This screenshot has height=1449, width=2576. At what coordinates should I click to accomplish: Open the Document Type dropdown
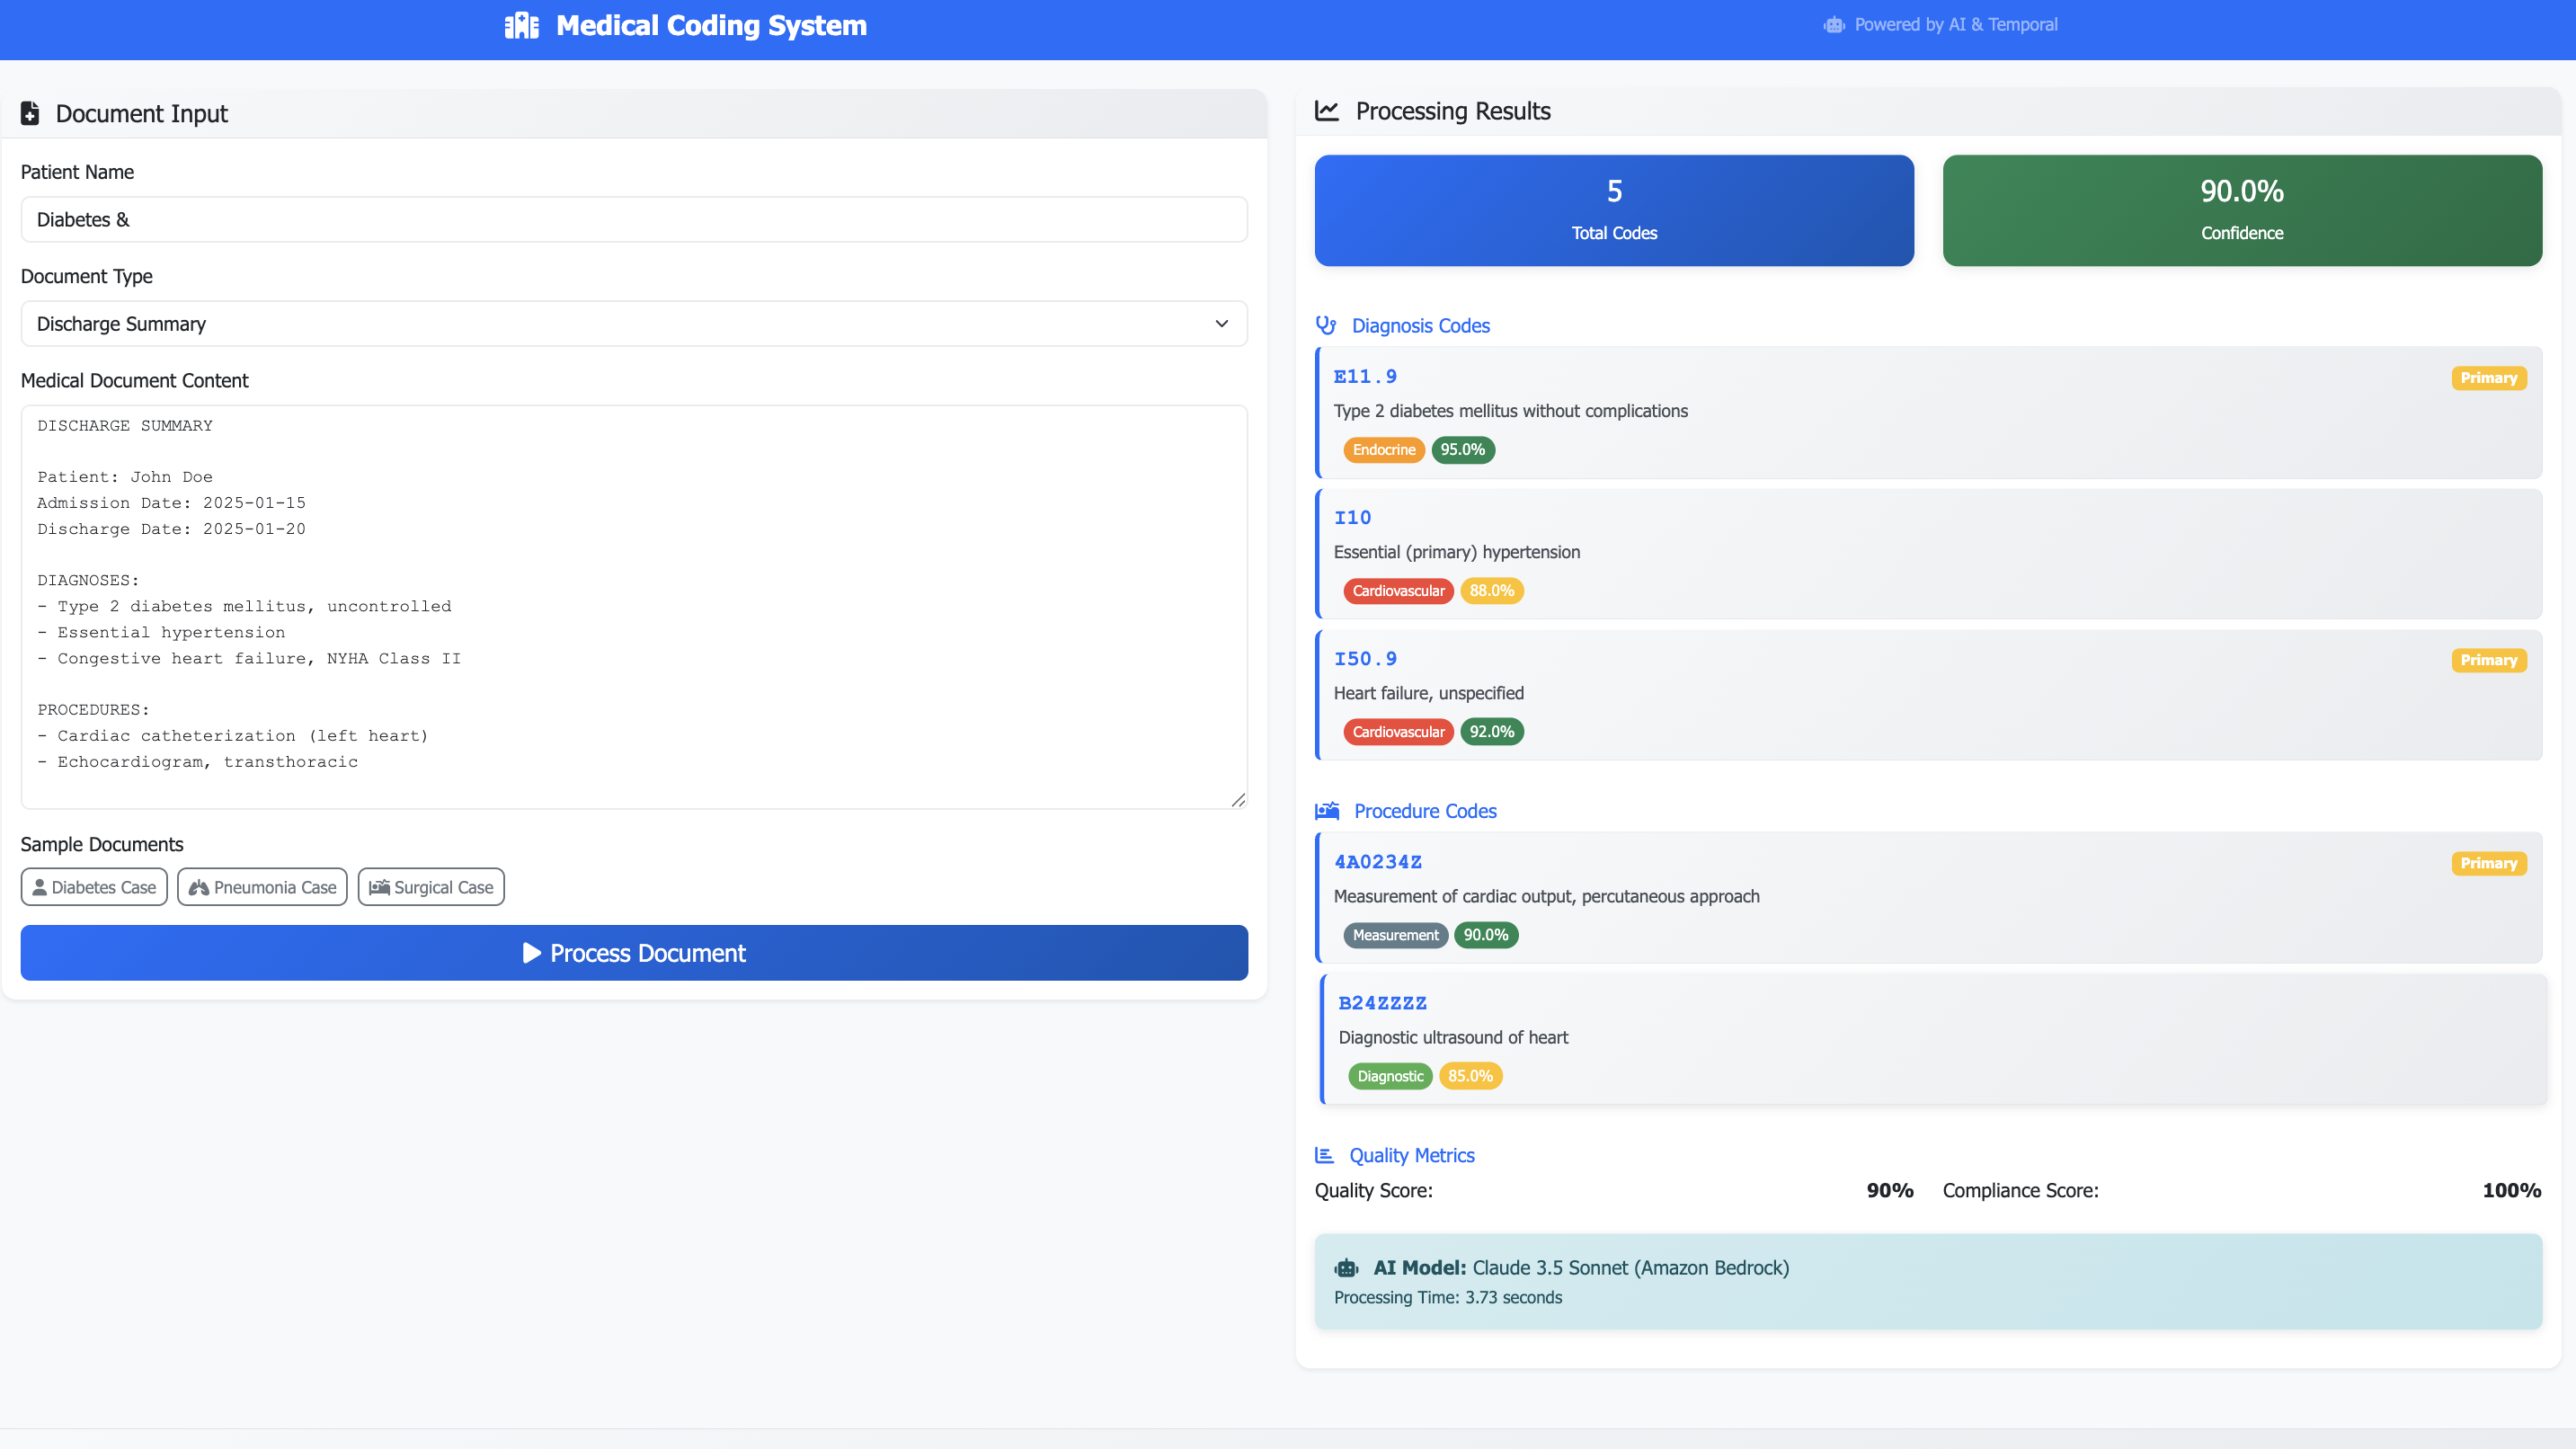[633, 324]
